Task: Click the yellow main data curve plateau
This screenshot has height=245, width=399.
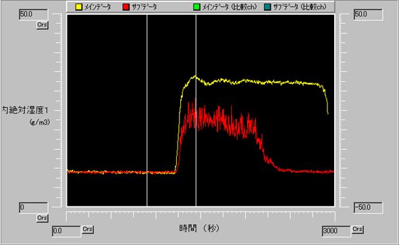Action: [255, 81]
